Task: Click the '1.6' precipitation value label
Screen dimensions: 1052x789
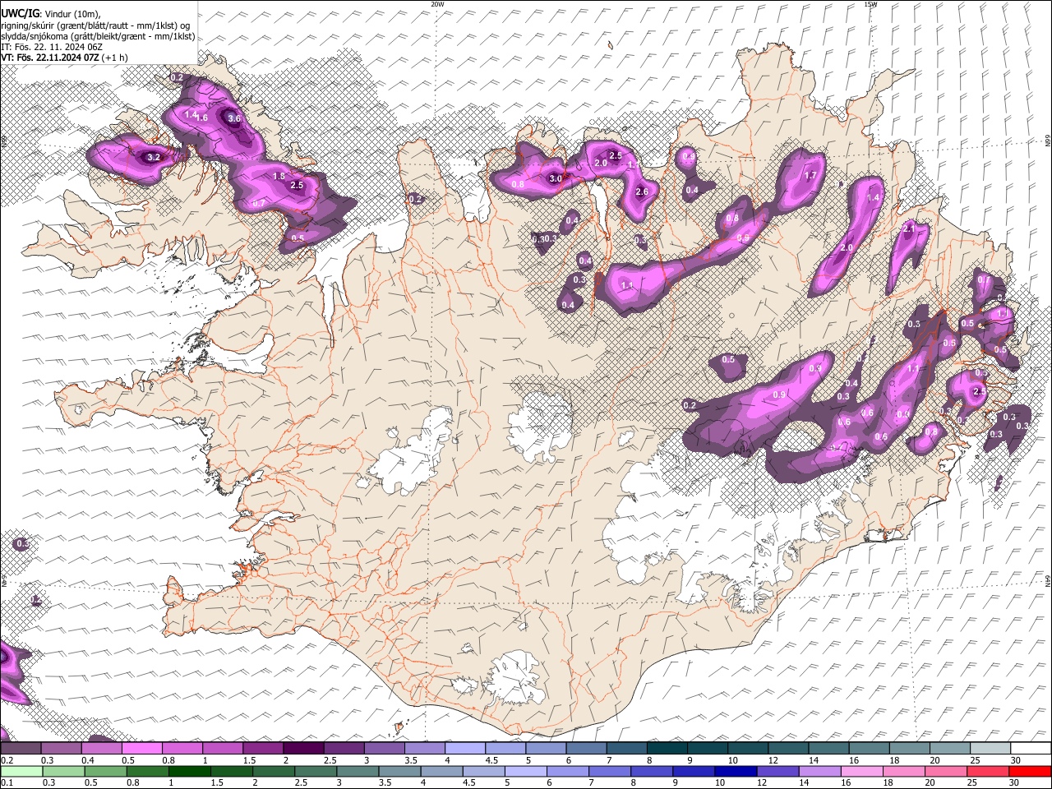Action: click(201, 118)
